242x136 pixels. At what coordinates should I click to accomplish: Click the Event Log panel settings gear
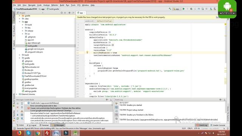(x=220, y=100)
